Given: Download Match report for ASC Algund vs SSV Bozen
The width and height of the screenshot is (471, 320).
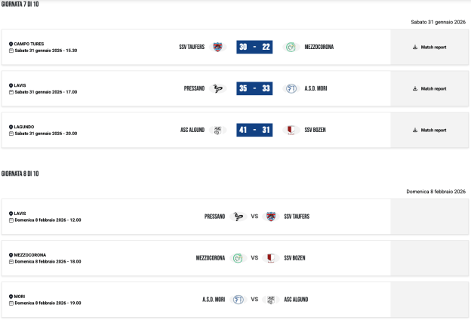Looking at the screenshot, I should tap(429, 130).
